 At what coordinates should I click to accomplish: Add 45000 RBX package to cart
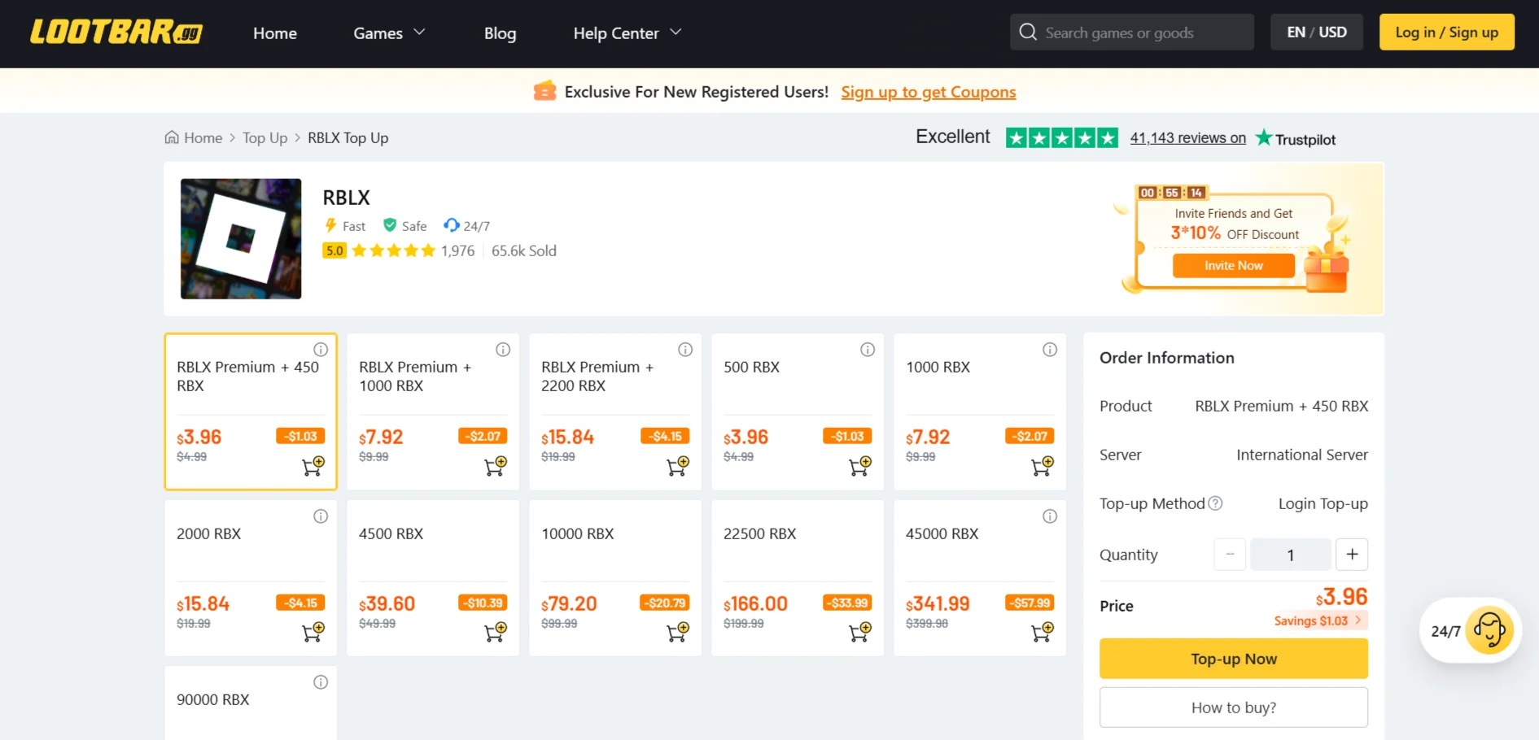pos(1042,632)
